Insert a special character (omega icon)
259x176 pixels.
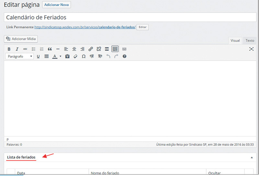(x=84, y=56)
